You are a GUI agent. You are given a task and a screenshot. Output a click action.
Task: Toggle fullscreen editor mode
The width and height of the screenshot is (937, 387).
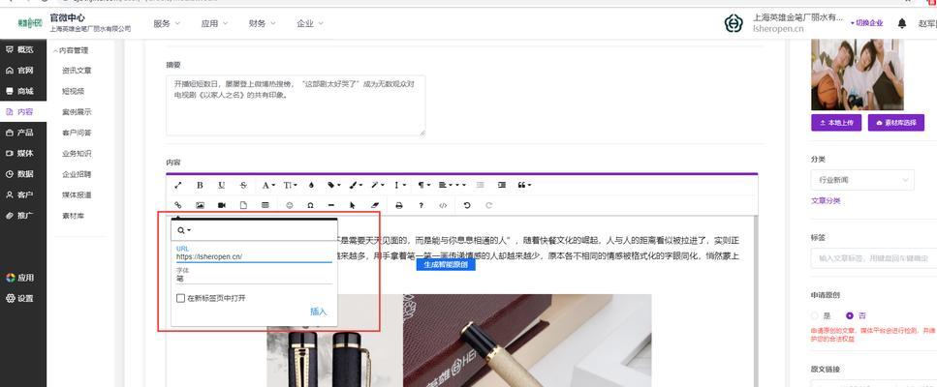point(177,186)
